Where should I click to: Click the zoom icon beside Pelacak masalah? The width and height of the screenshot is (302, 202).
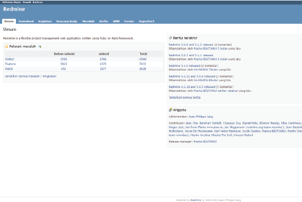[40, 47]
